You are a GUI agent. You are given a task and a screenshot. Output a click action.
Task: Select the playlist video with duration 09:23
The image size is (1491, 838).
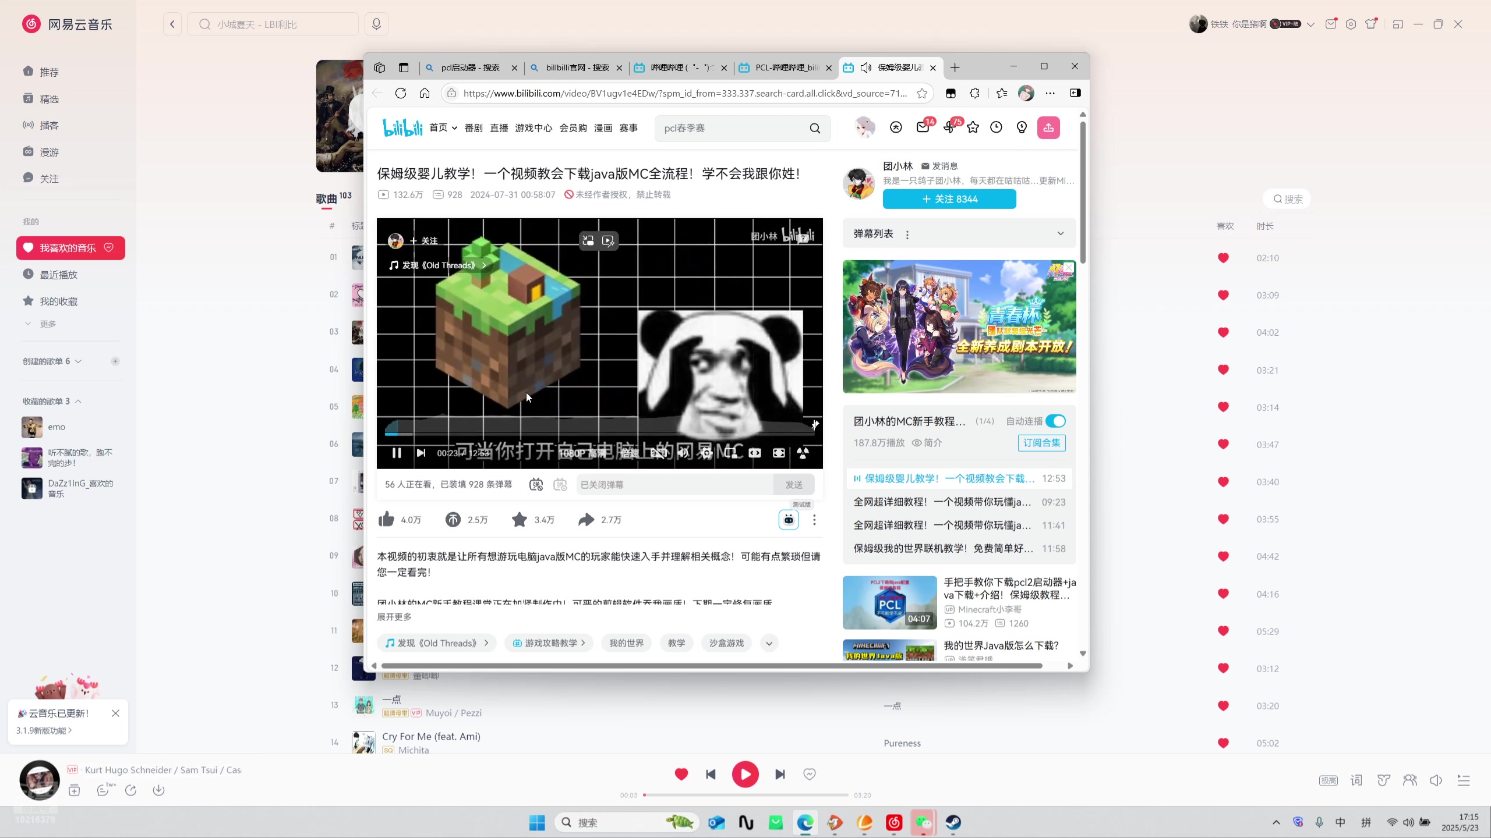point(959,502)
